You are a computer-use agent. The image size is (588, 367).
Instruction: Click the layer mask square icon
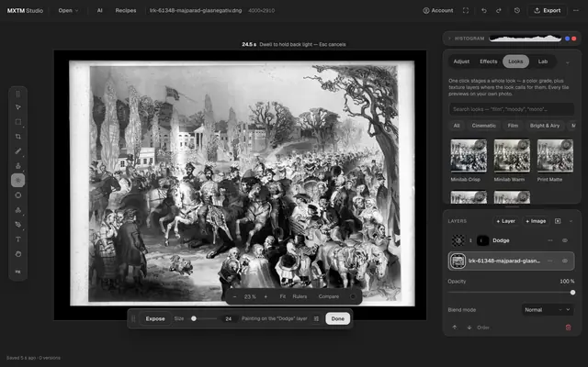(558, 221)
